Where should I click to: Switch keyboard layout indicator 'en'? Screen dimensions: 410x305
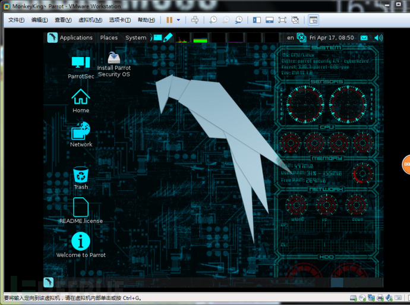point(290,37)
